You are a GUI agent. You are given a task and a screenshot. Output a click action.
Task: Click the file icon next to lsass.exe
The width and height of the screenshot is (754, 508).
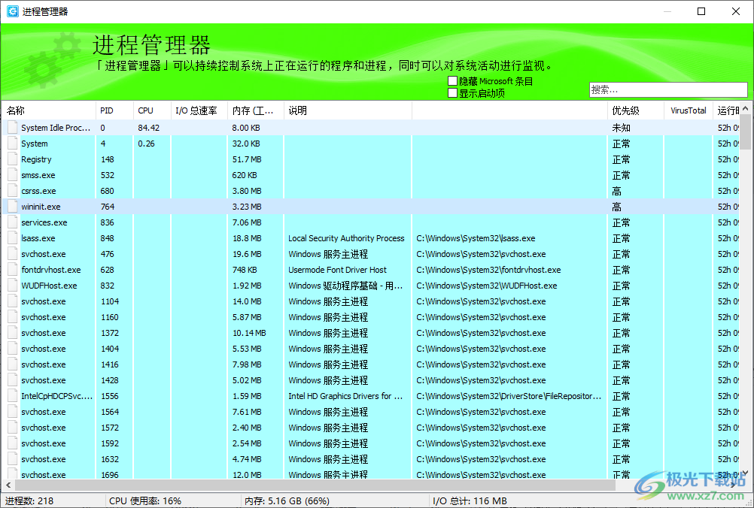13,238
